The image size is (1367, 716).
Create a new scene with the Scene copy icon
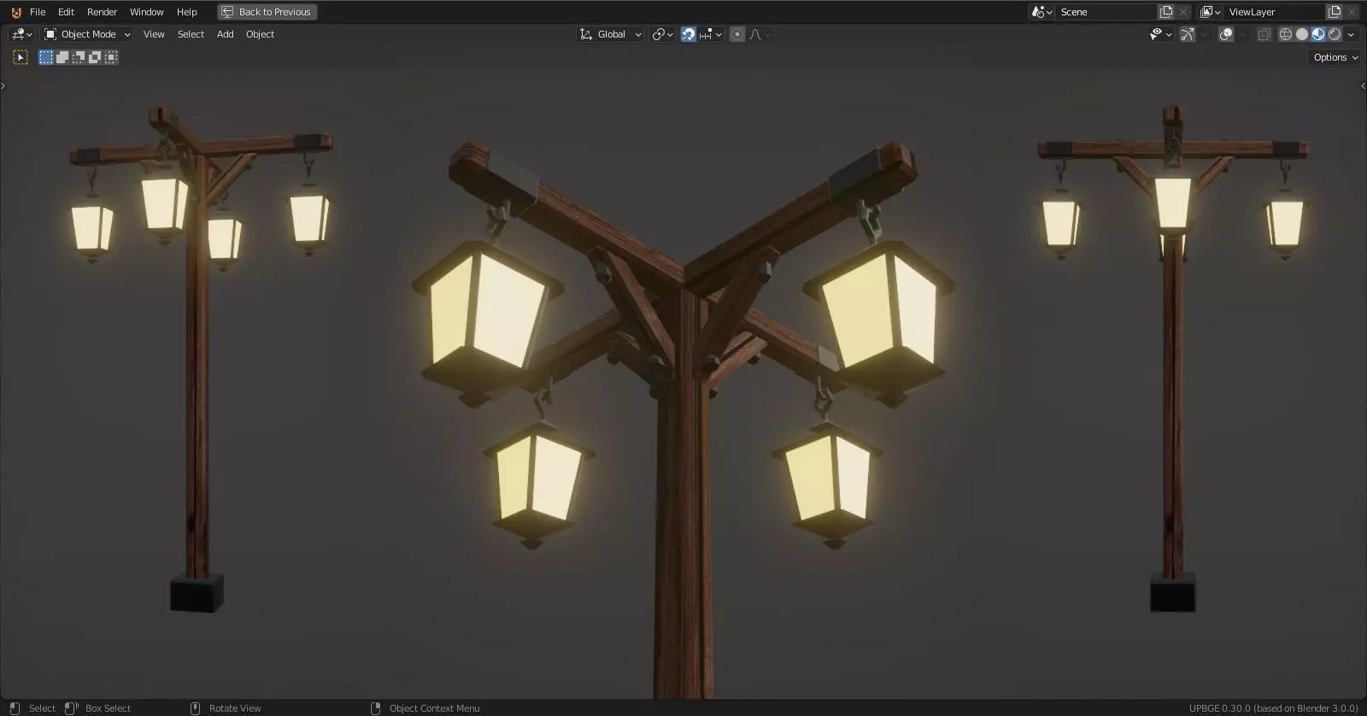(1166, 12)
